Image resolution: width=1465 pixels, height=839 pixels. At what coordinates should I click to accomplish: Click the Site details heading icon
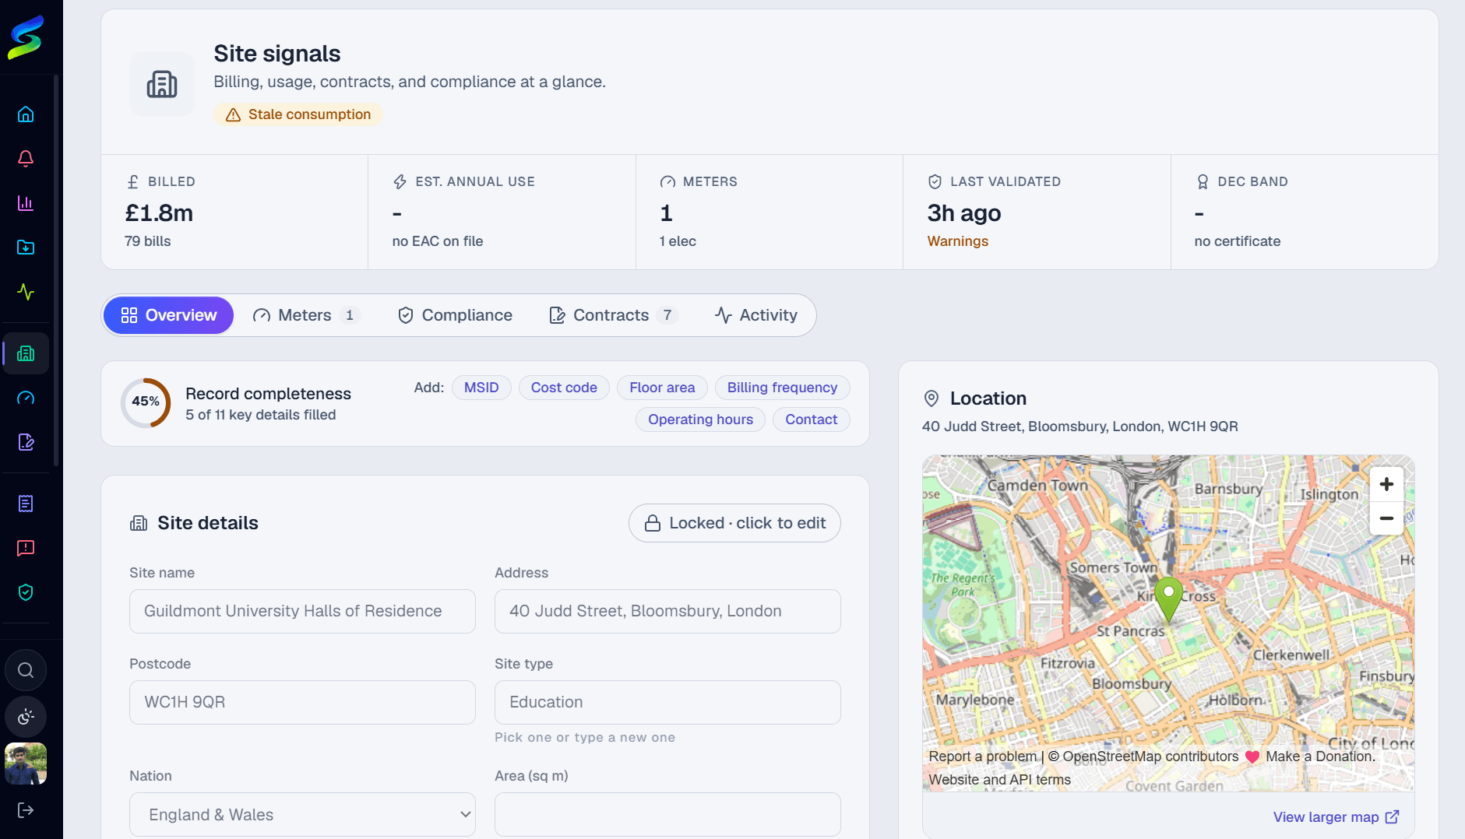point(139,523)
